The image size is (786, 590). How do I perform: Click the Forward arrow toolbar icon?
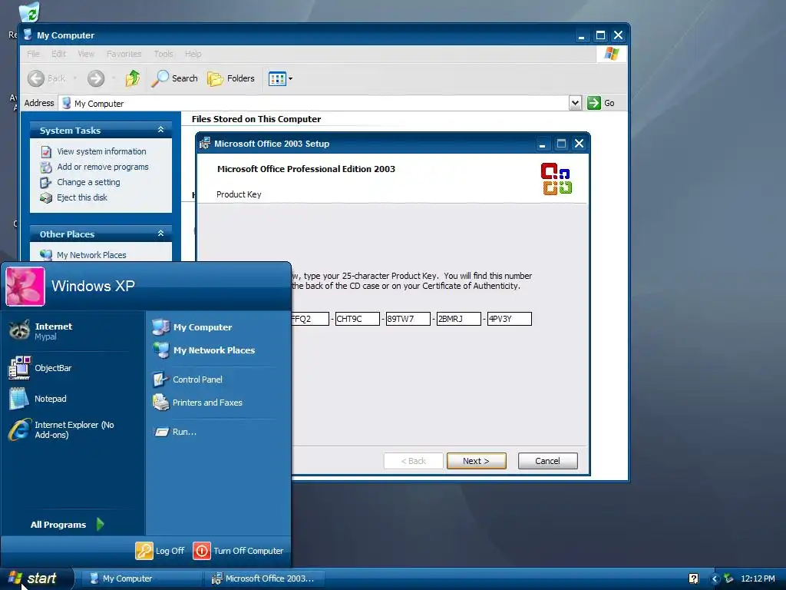click(x=96, y=78)
